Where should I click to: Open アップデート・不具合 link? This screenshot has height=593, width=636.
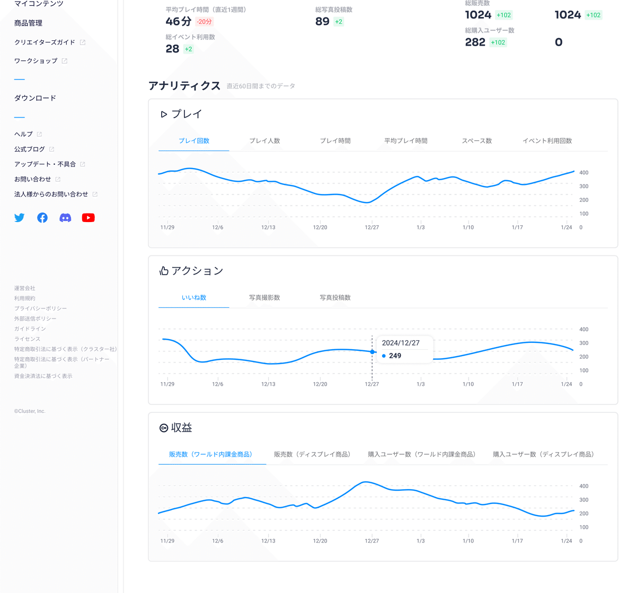[x=45, y=164]
